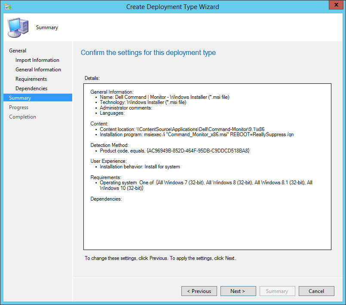Click the greyed-out Summary button
Image resolution: width=346 pixels, height=305 pixels.
(x=277, y=291)
